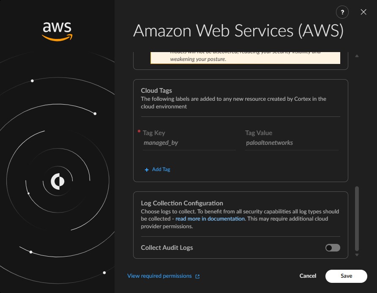The image size is (377, 293).
Task: Click the scrollbar up arrow
Action: 357,56
